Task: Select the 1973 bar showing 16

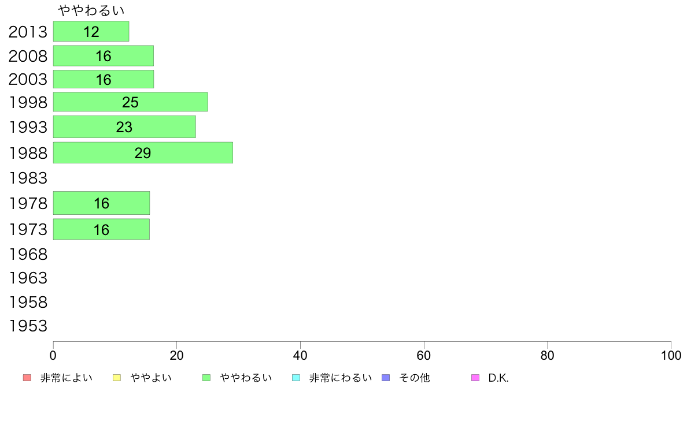Action: [x=101, y=229]
